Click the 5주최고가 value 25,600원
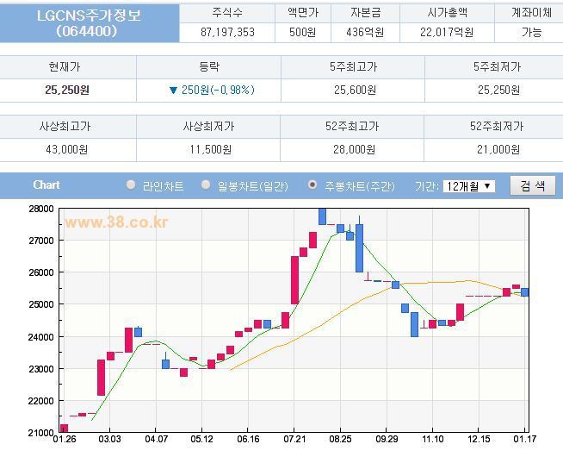 [x=356, y=90]
